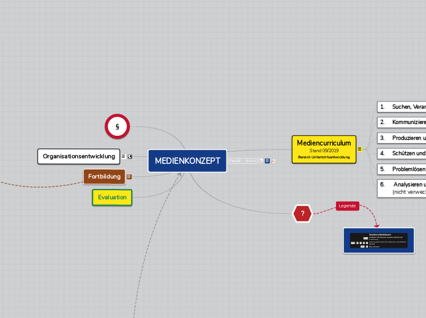Viewport: 426px width, 318px height.
Task: Click the Bereich Unterrichtsentwicklung caption text
Action: click(324, 157)
